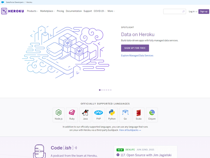Click the search input field
The height and width of the screenshot is (158, 210).
click(x=175, y=11)
